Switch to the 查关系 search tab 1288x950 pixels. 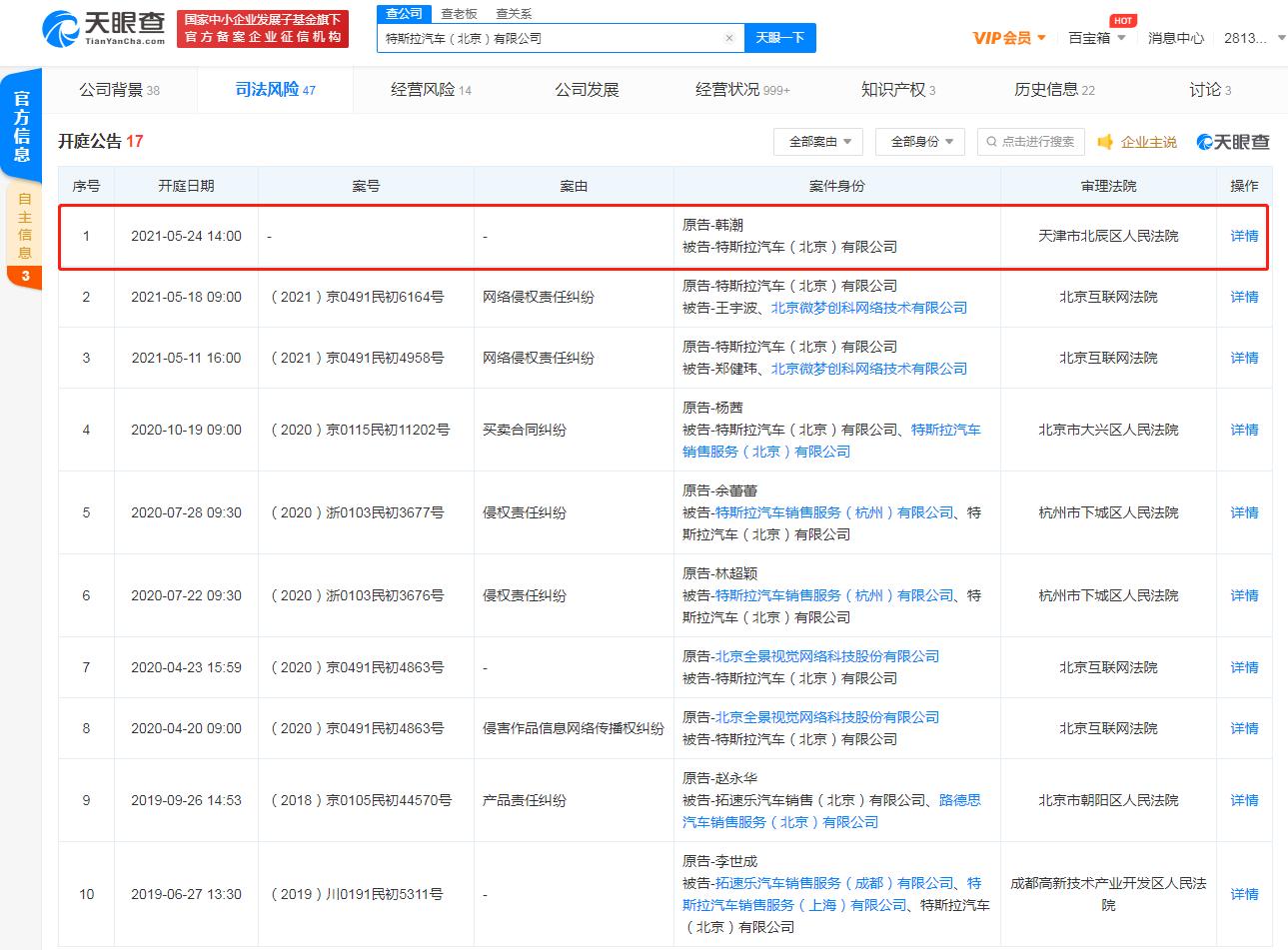click(x=514, y=14)
